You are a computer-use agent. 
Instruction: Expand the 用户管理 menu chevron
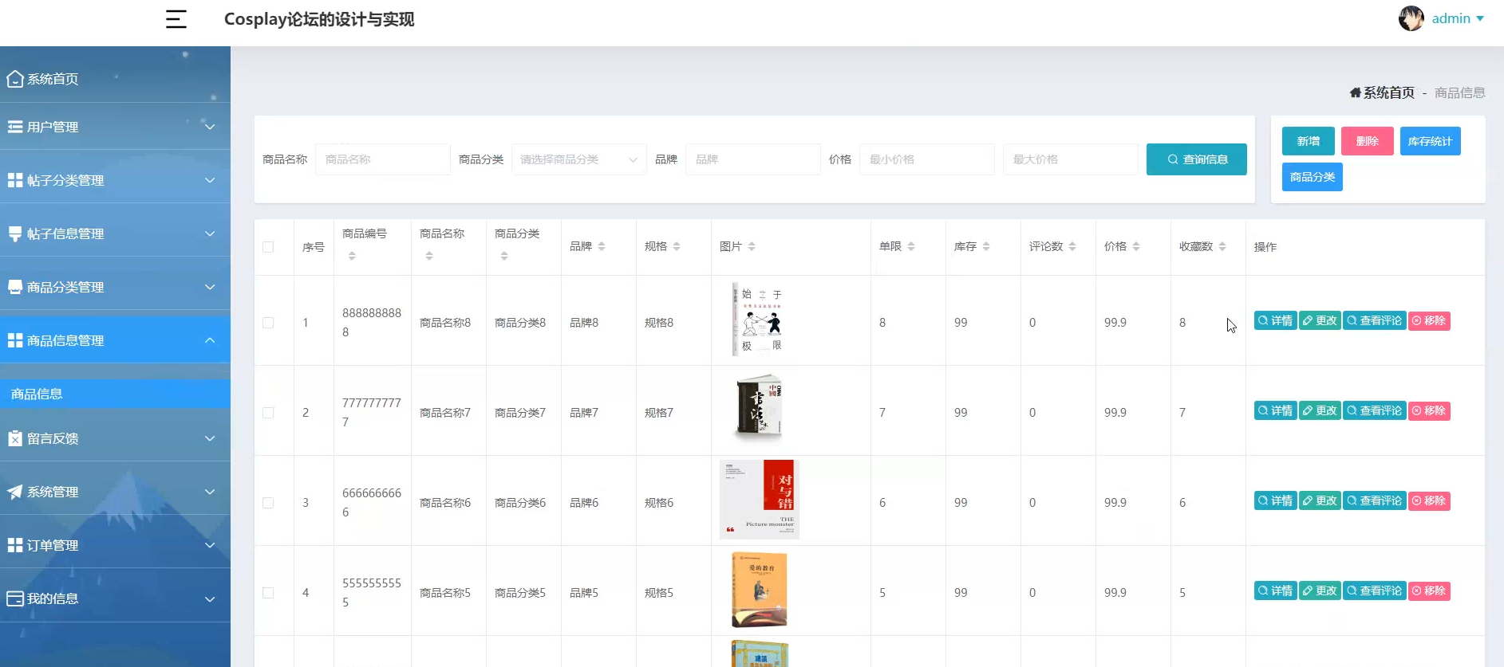point(210,127)
